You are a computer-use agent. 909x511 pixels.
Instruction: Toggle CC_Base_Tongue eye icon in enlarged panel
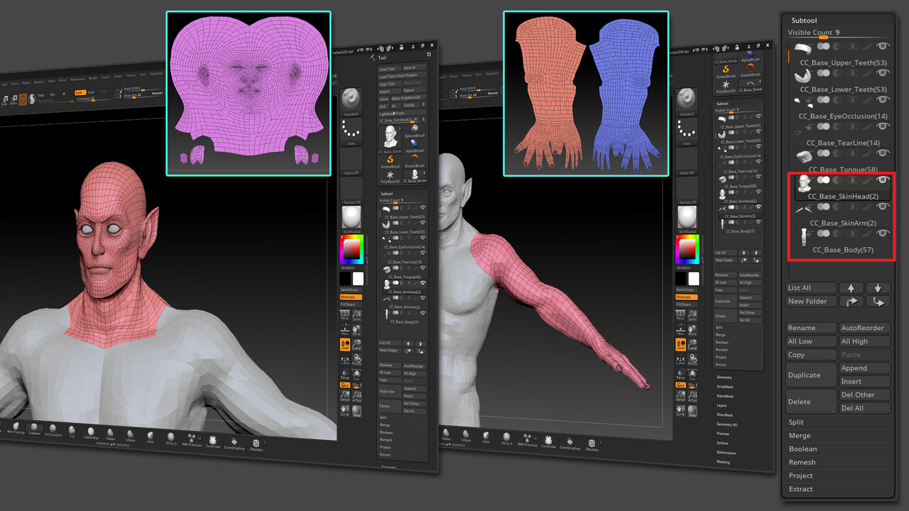pyautogui.click(x=883, y=153)
